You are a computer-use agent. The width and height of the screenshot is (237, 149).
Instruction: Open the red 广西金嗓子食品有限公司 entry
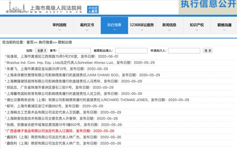pos(60,131)
